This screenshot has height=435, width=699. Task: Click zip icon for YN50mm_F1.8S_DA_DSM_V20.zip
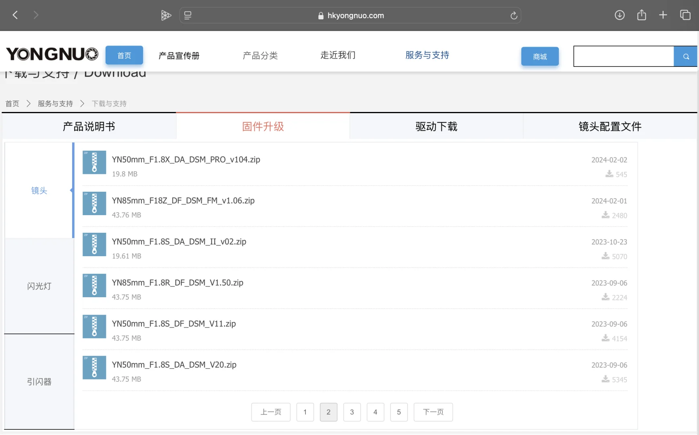tap(94, 368)
